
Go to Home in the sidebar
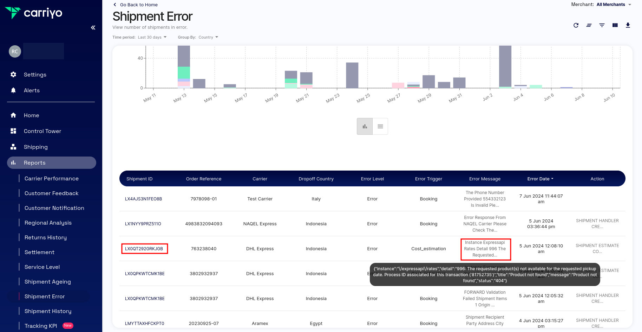(31, 115)
